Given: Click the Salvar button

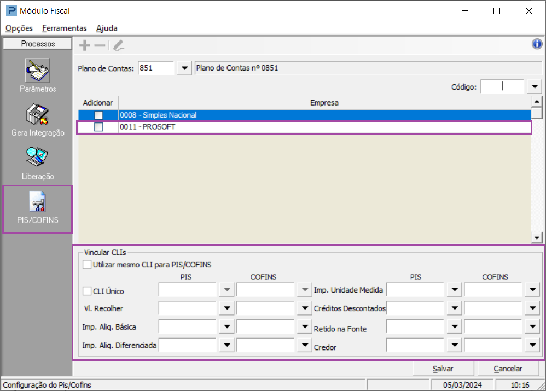Looking at the screenshot, I should (443, 369).
